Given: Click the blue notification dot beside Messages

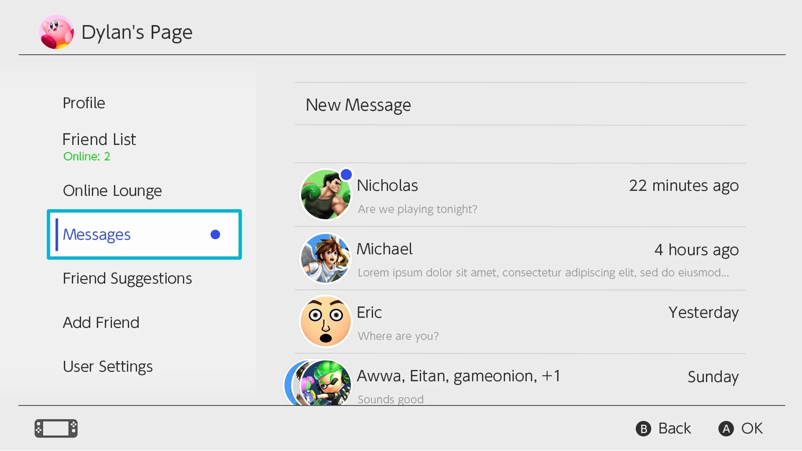Looking at the screenshot, I should (x=215, y=235).
